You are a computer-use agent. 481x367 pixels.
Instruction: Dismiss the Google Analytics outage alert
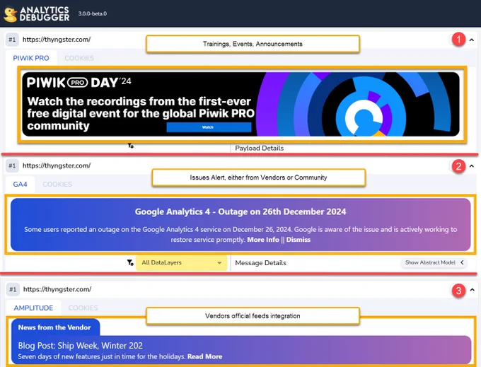click(x=299, y=240)
